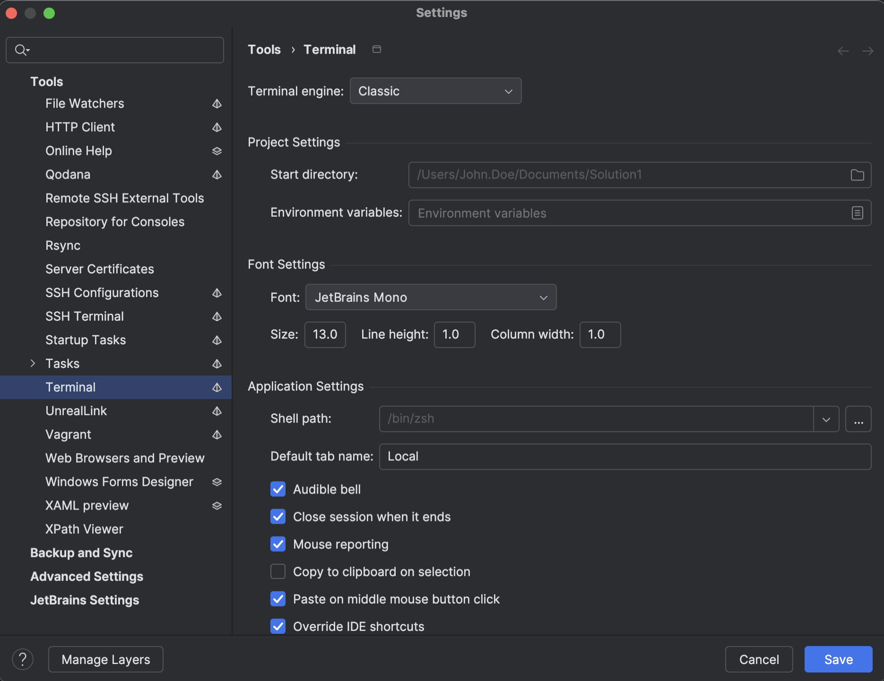
Task: Save the terminal settings
Action: (838, 659)
